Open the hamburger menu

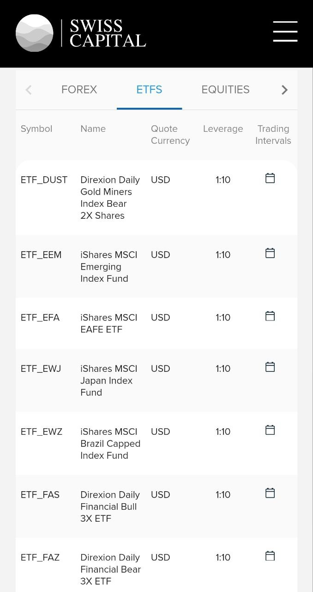(285, 31)
